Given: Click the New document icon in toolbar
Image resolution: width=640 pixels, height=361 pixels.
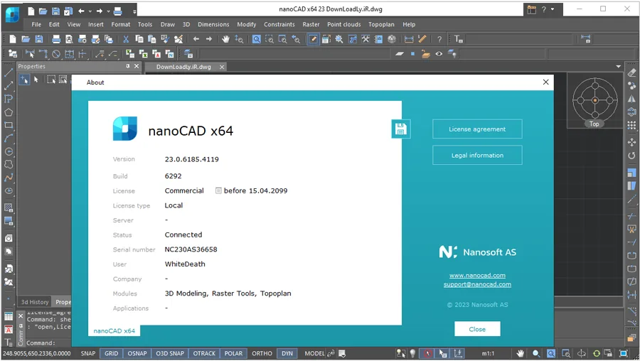Looking at the screenshot, I should [x=13, y=39].
